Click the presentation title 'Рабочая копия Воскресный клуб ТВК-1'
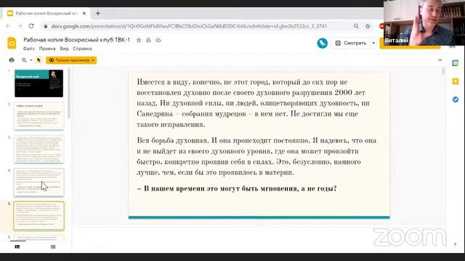The image size is (465, 261). tap(76, 40)
